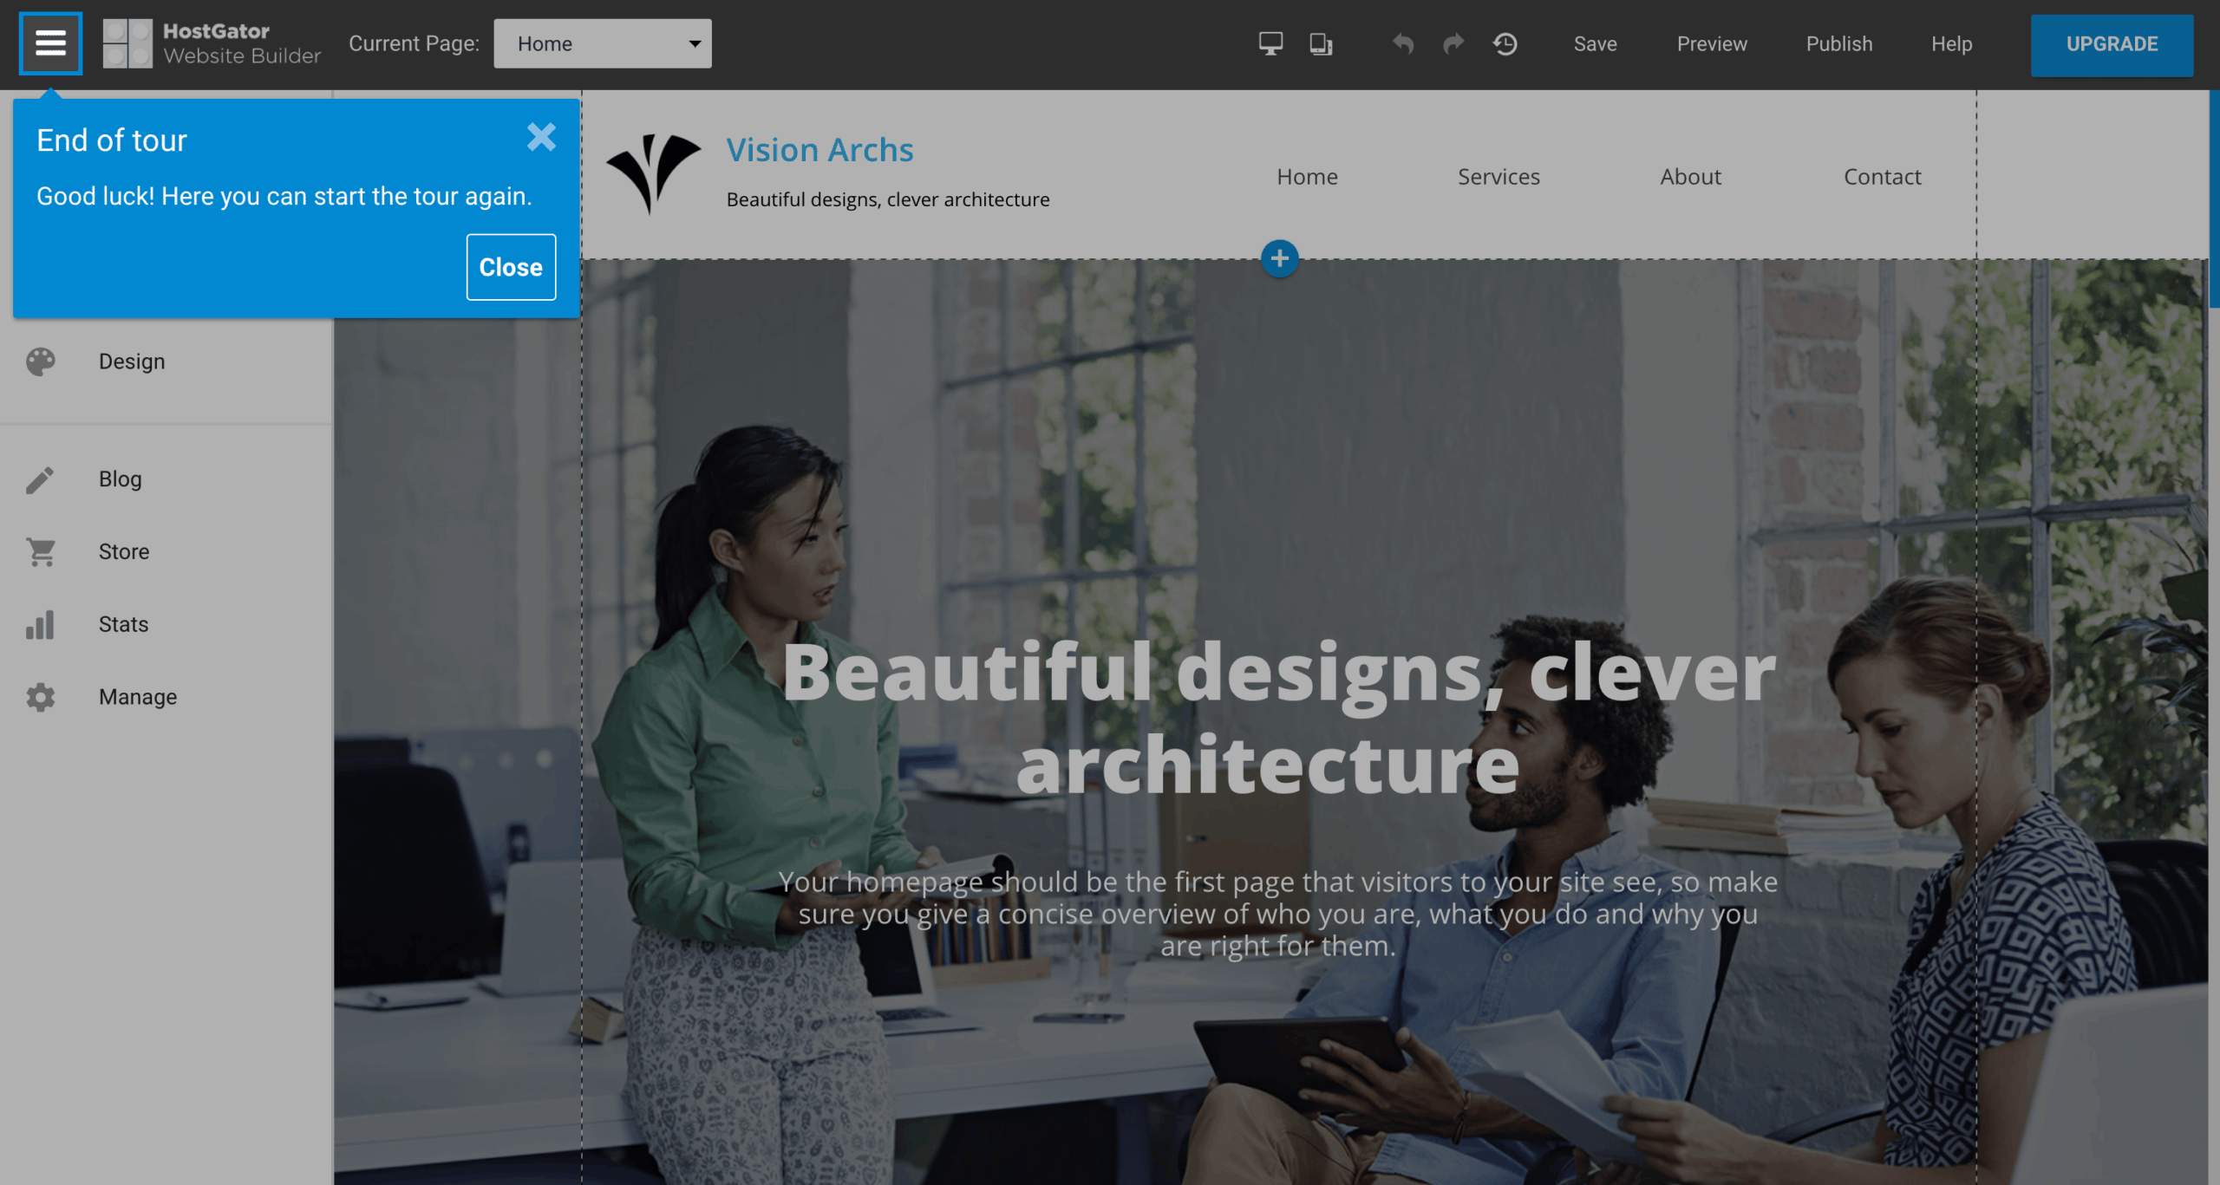Click the redo arrow icon
The height and width of the screenshot is (1185, 2220).
click(1453, 43)
